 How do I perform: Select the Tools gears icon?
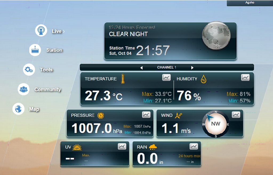tap(29, 70)
